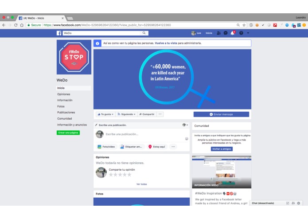Screen dimensions: 308x219
Task: Click the rating stars under Comparte tu opinión
Action: point(120,175)
